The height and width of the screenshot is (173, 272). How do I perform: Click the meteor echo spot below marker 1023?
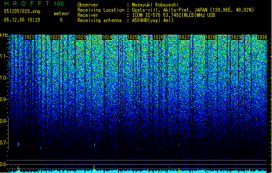(x=94, y=145)
